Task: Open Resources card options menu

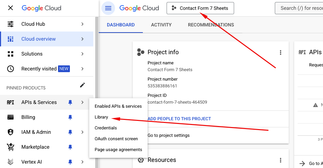Action: 280,160
